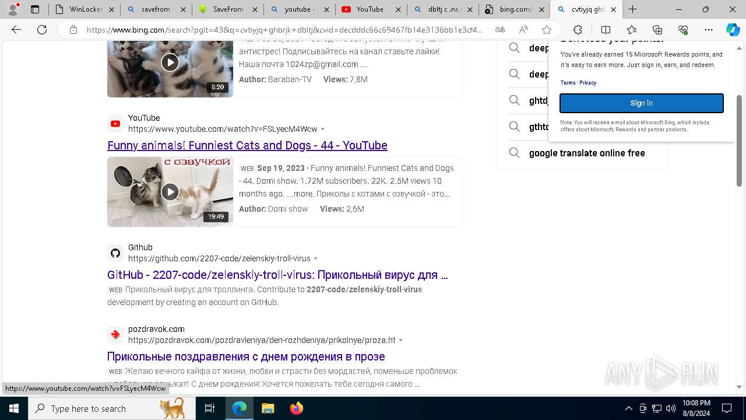Open the Collections panel
The height and width of the screenshot is (420, 746).
click(657, 30)
